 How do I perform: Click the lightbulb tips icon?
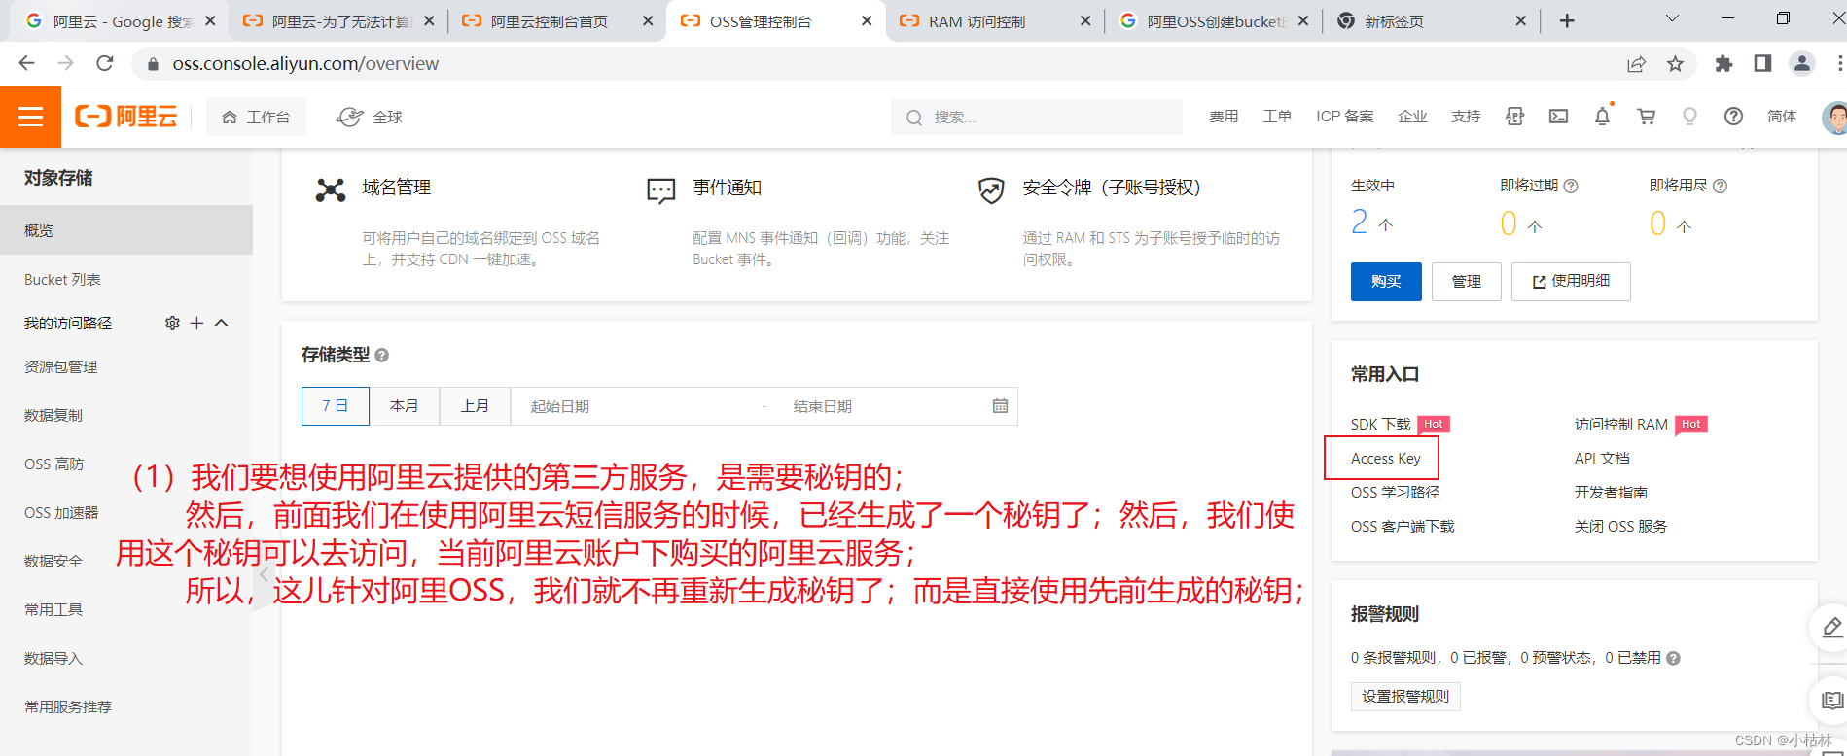point(1689,117)
